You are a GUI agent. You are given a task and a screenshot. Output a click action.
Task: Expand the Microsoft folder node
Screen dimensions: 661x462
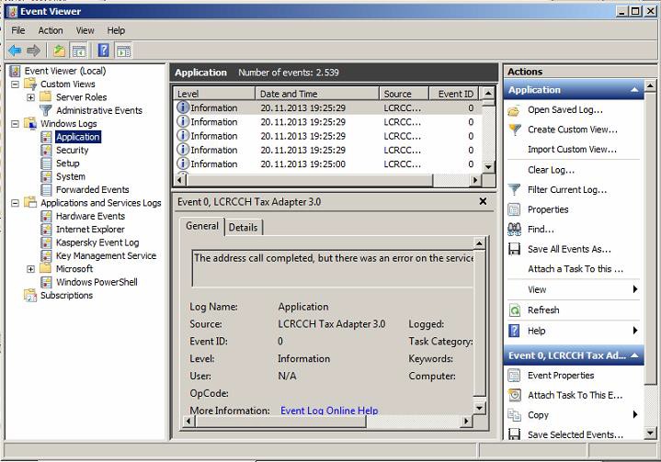pyautogui.click(x=30, y=269)
